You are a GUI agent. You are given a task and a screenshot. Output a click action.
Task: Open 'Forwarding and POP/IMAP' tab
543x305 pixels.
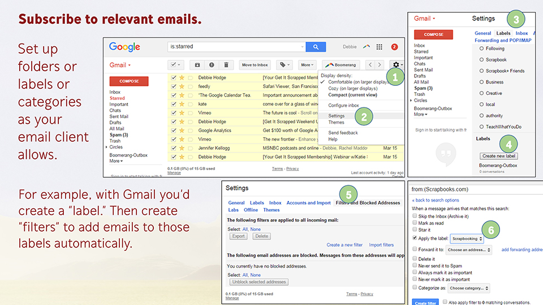click(x=502, y=41)
